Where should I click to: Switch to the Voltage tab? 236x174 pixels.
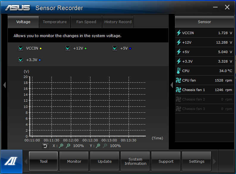[x=23, y=22]
